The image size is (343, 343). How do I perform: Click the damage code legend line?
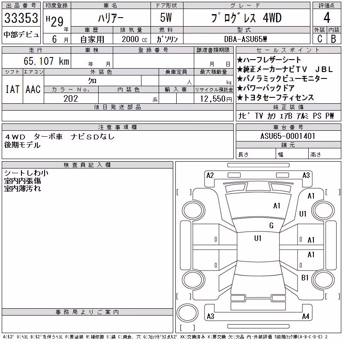click(165, 337)
